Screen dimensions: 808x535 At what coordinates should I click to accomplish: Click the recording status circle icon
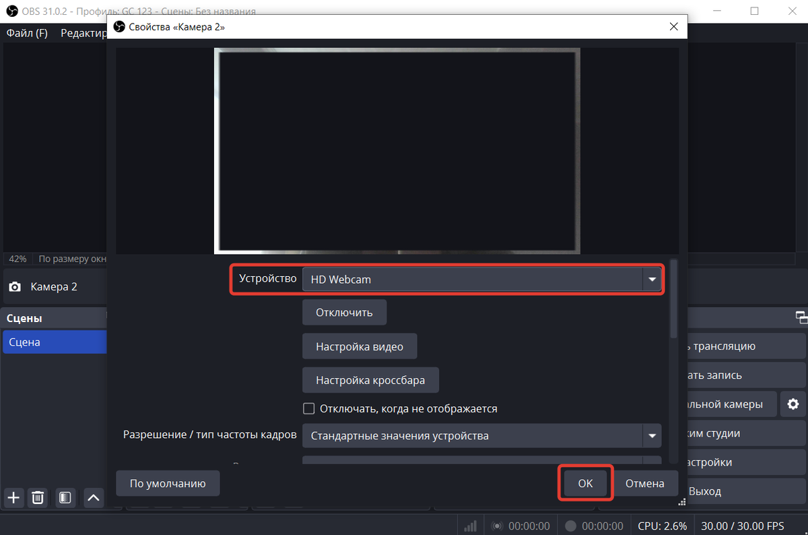570,526
